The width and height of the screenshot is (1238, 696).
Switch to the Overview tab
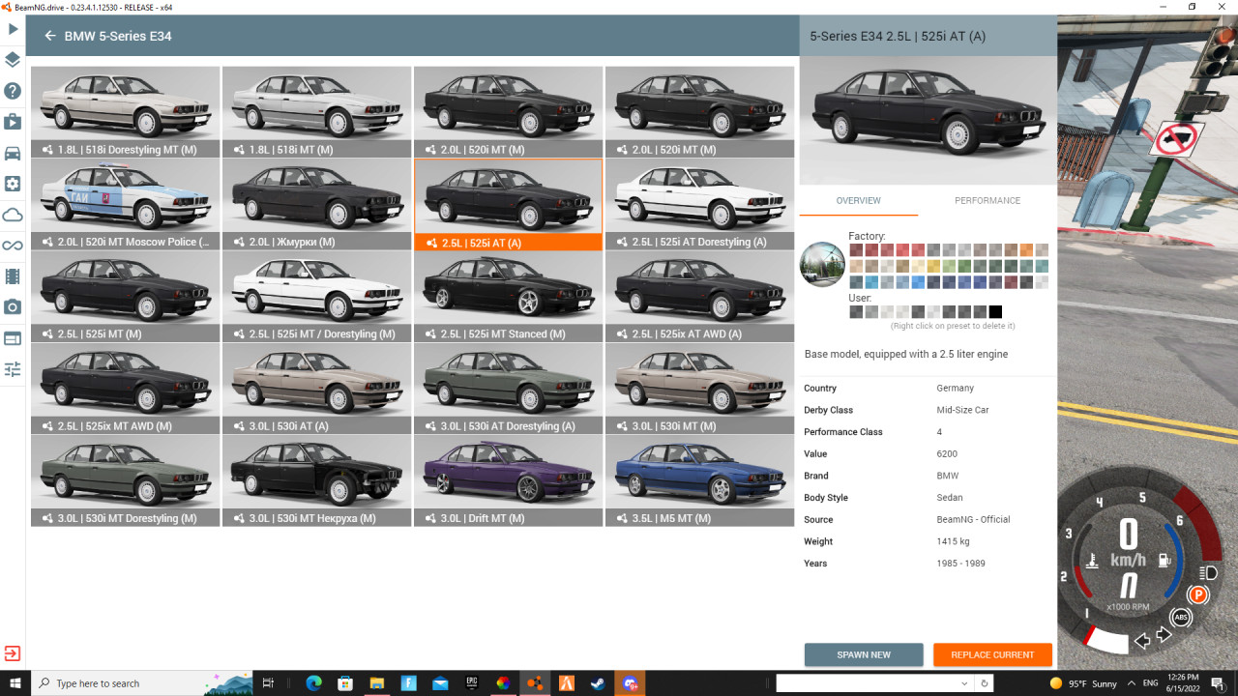[859, 201]
